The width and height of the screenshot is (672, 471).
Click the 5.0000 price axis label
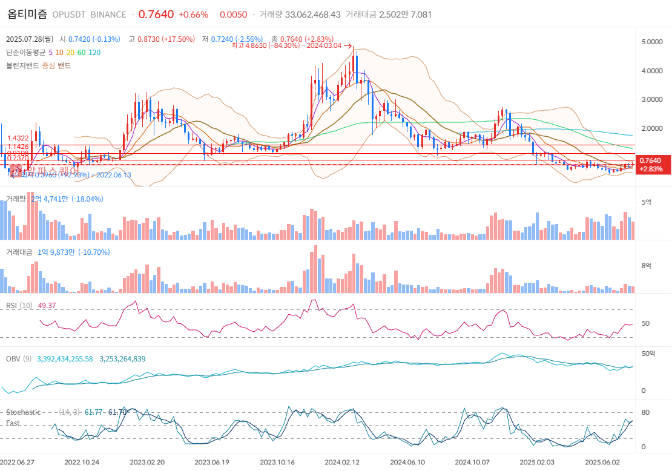tap(652, 42)
